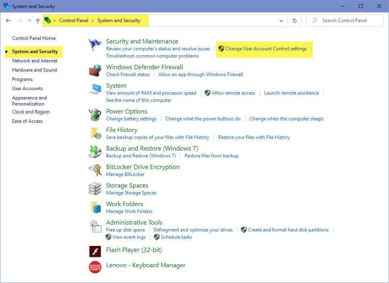This screenshot has width=389, height=283.
Task: Click the shield icon beside Create and format partitions
Action: [244, 230]
